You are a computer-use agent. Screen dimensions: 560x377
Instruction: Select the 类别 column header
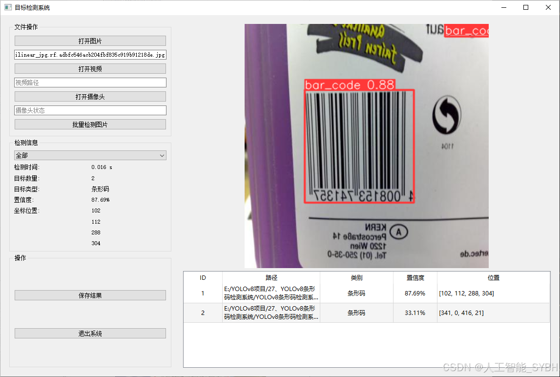click(x=356, y=278)
